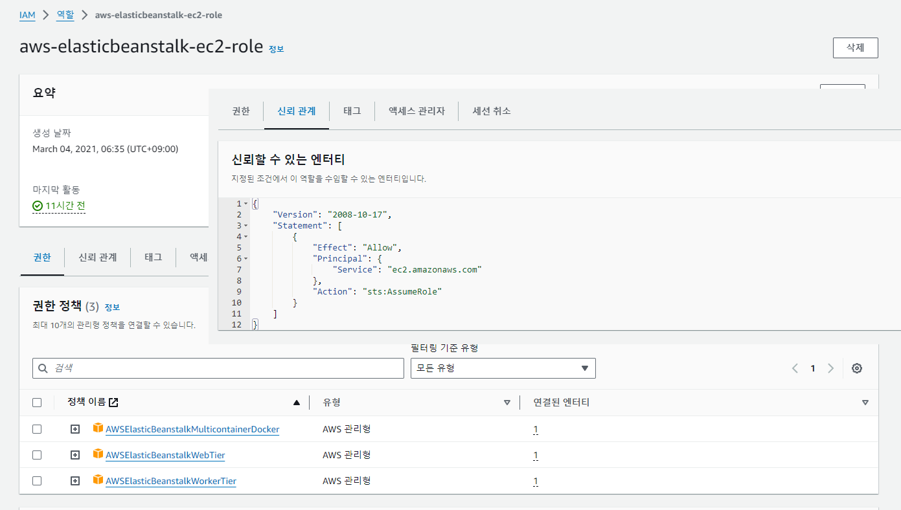This screenshot has height=510, width=901.
Task: Check the AWSElasticBeanstalkMulticontainerDocker row checkbox
Action: click(x=37, y=429)
